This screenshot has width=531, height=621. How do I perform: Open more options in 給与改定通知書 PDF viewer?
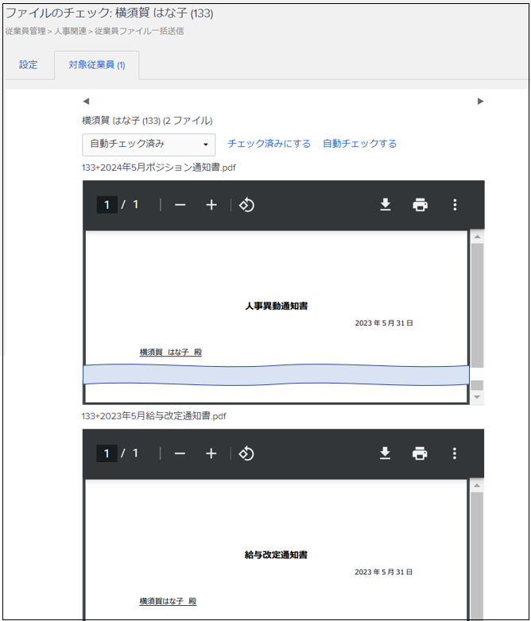[x=455, y=453]
